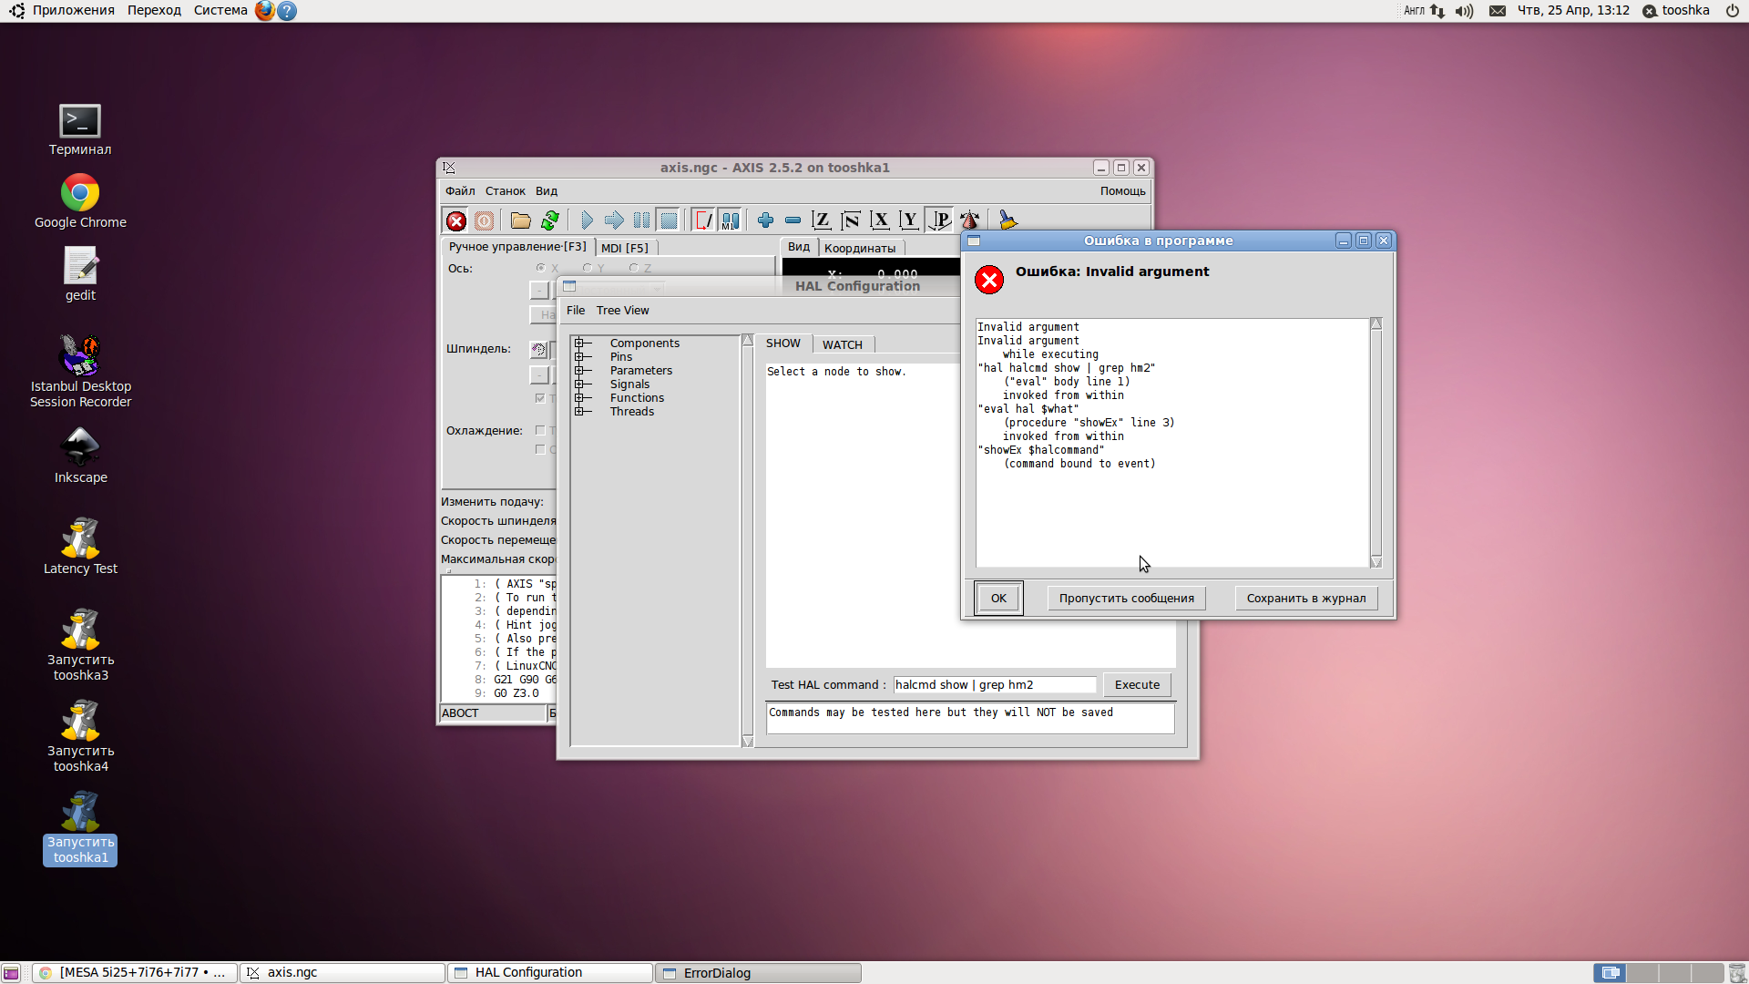Switch to the WATCH tab
1749x984 pixels.
coord(842,344)
